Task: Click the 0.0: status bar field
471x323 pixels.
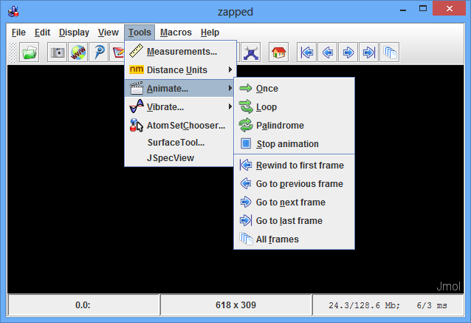Action: 83,305
